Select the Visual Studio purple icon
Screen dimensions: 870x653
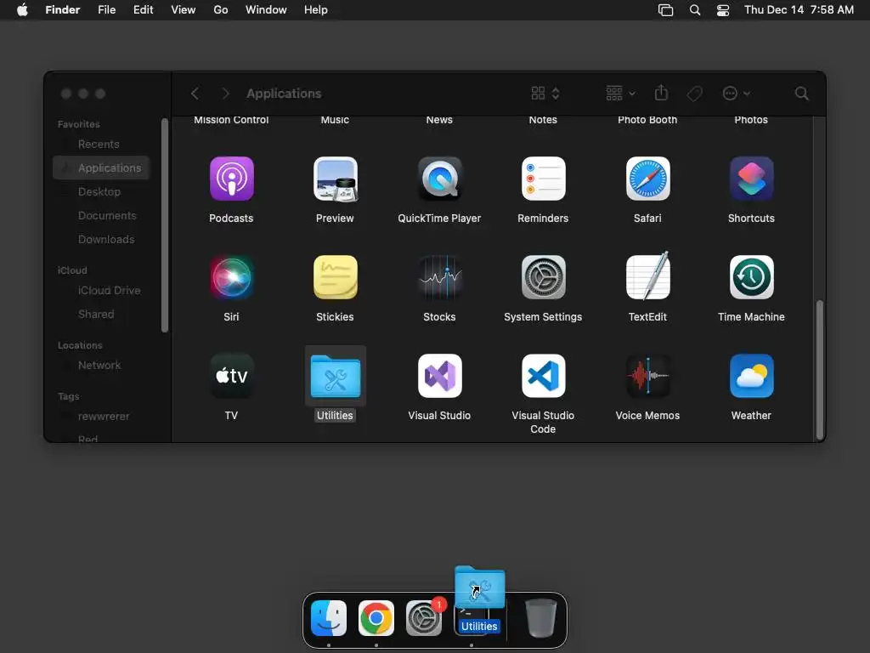click(439, 376)
